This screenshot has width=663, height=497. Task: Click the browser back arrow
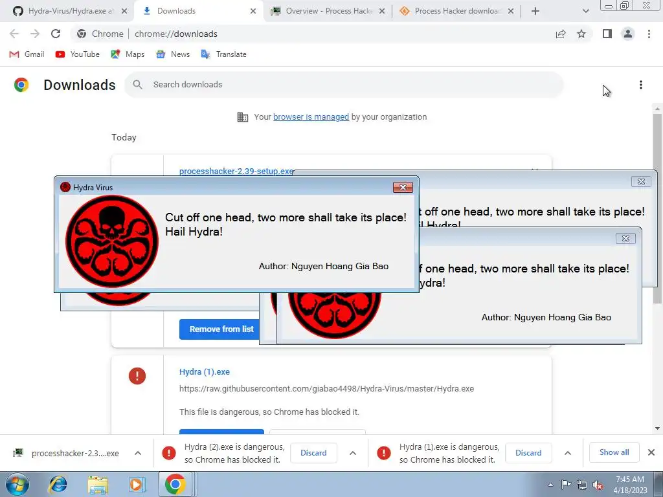(x=14, y=34)
